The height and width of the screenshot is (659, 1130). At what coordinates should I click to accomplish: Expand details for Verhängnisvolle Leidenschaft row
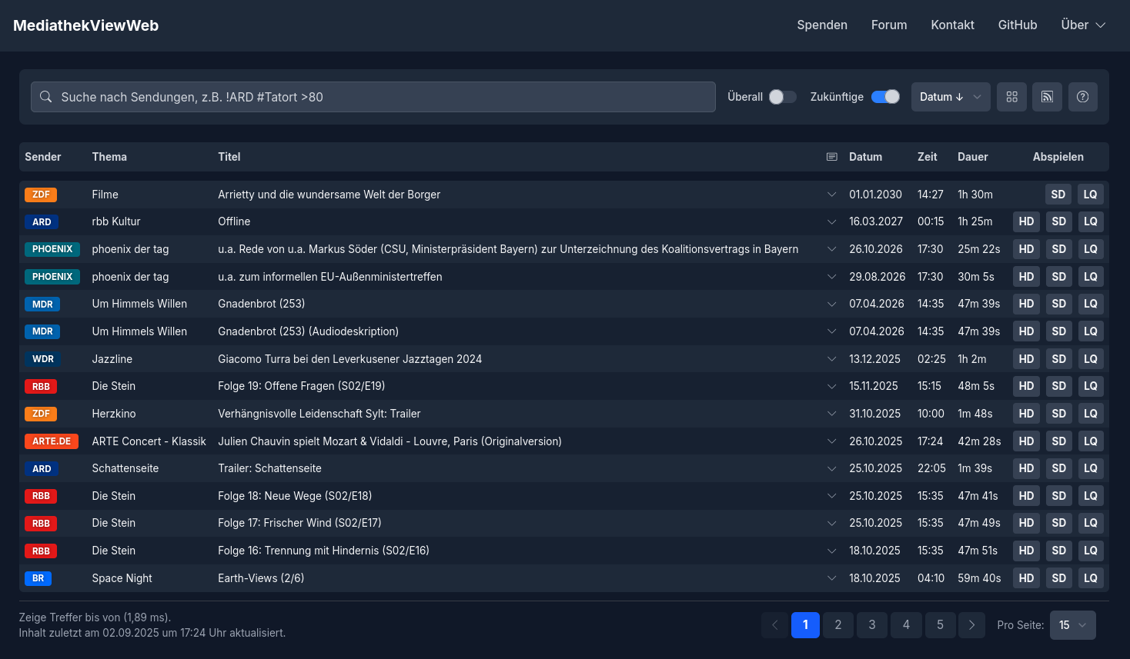tap(831, 414)
